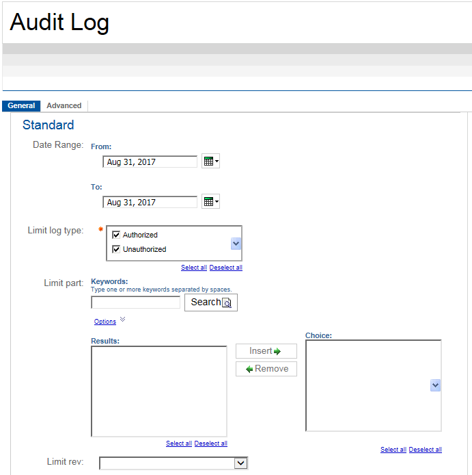Open the Options link

pyautogui.click(x=105, y=322)
